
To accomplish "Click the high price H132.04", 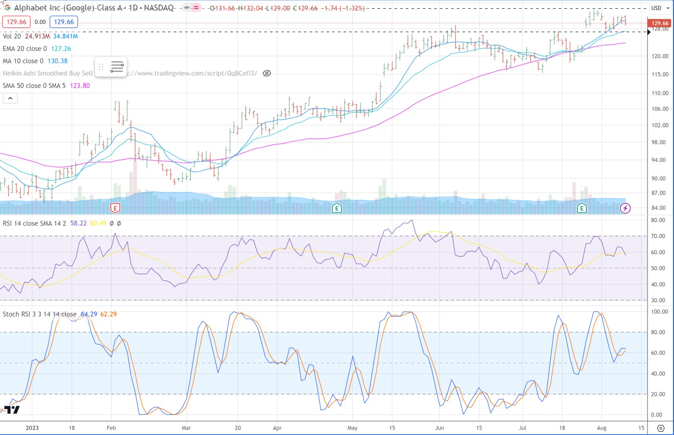I will (x=250, y=8).
